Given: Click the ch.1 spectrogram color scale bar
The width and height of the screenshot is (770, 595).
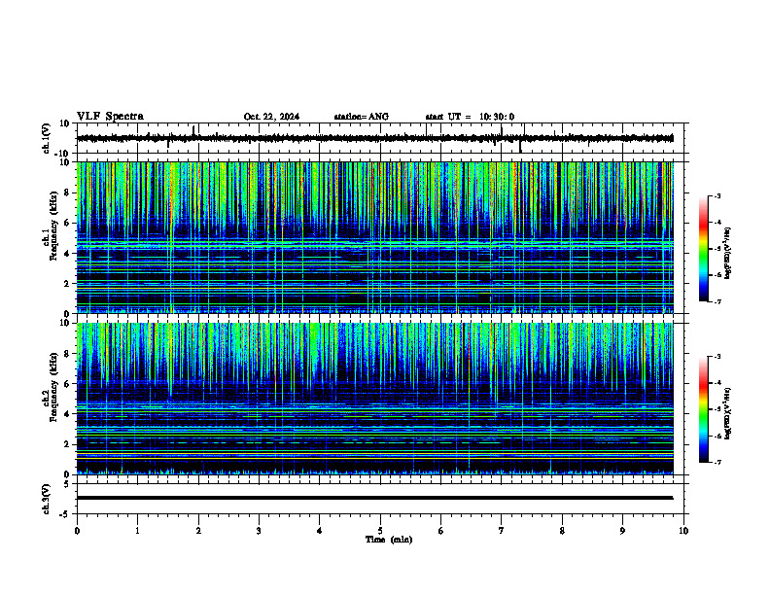Looking at the screenshot, I should [x=703, y=249].
